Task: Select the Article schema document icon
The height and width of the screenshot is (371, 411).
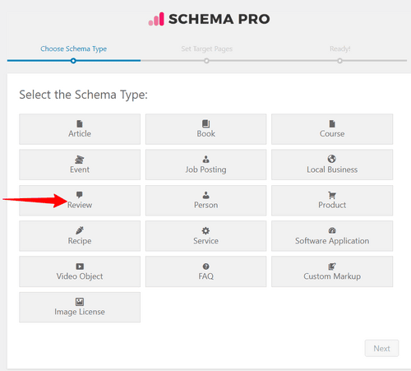Action: (x=80, y=123)
